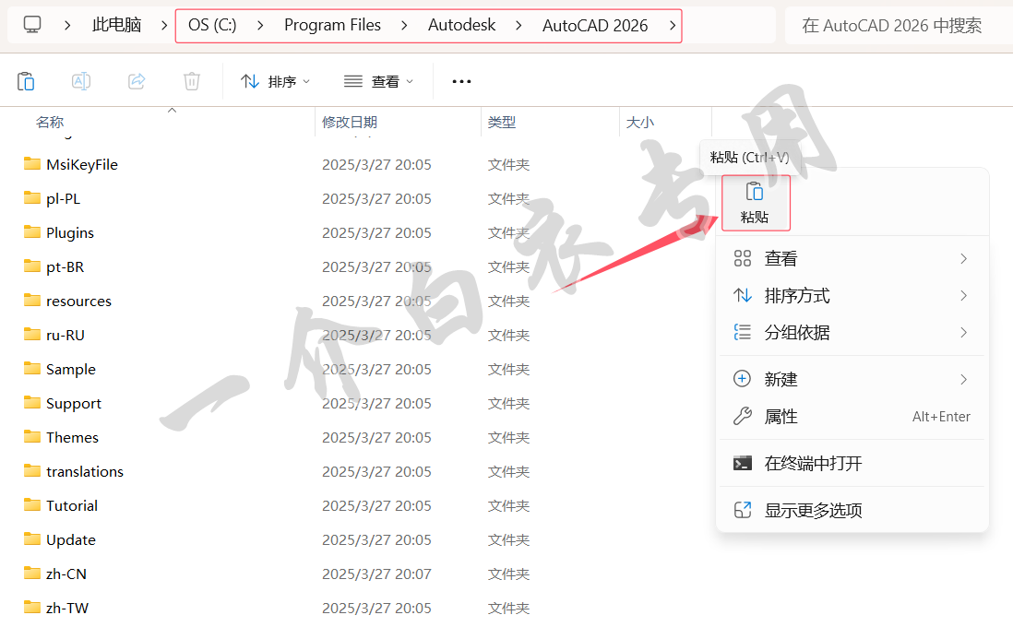Sort by 修改日期 column header

coord(350,122)
